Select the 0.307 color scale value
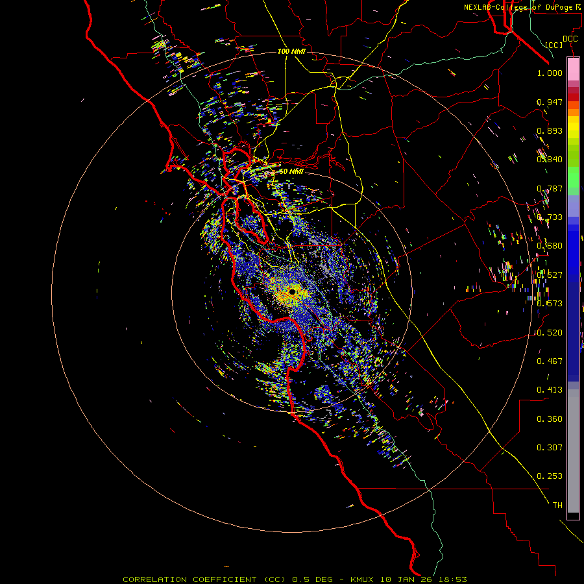 coord(550,447)
